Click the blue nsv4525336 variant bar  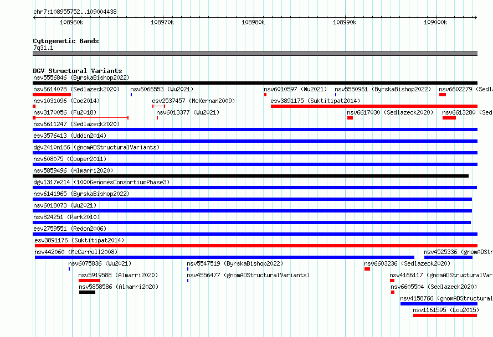click(x=448, y=257)
